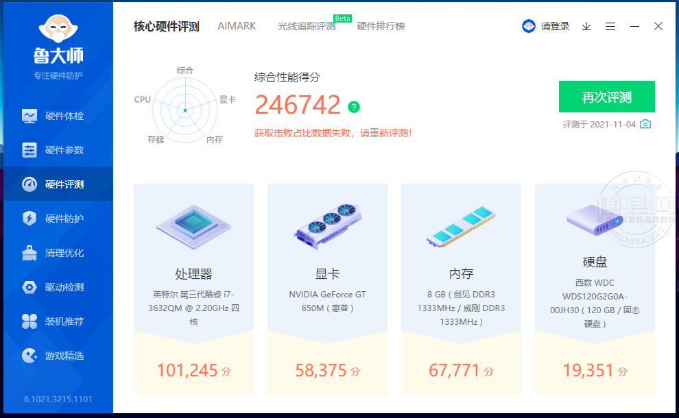679x418 pixels.
Task: Minimize the 鲁大师 window
Action: tap(635, 27)
